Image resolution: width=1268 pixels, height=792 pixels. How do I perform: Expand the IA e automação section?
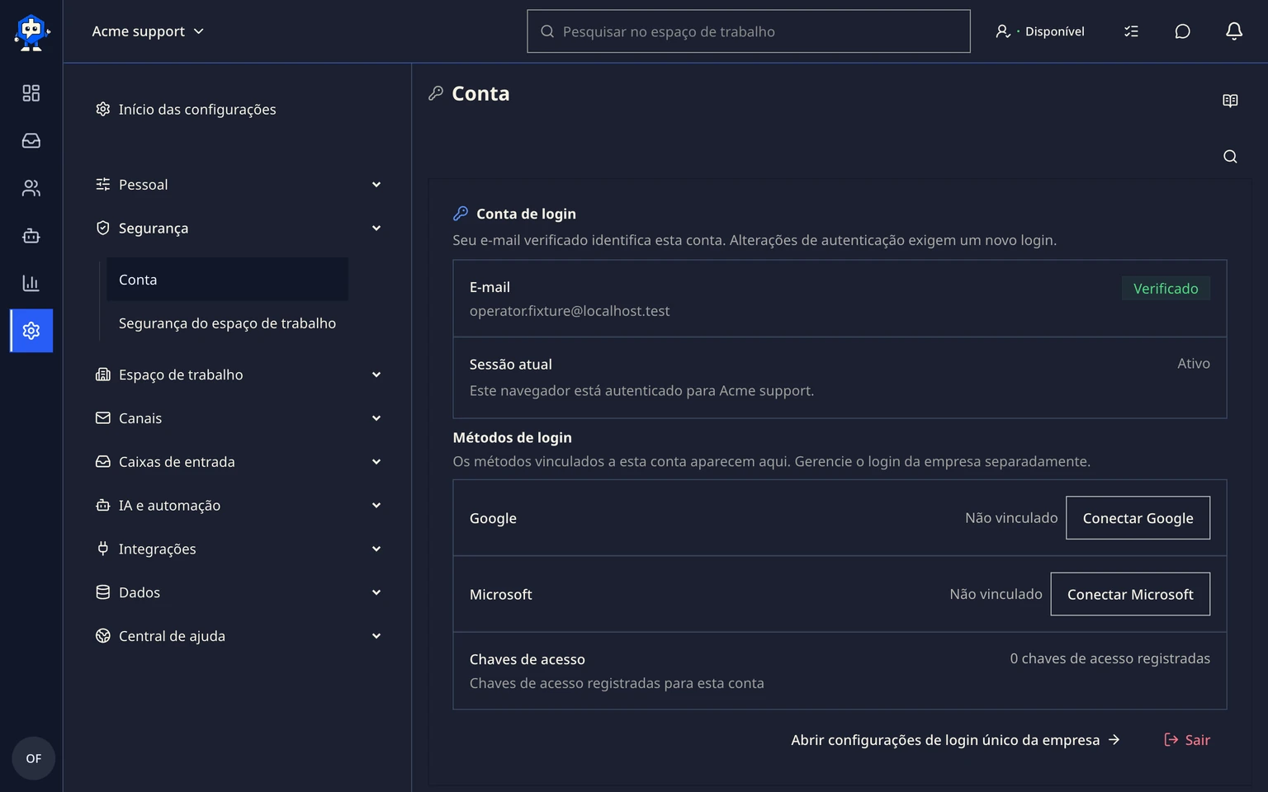click(238, 506)
